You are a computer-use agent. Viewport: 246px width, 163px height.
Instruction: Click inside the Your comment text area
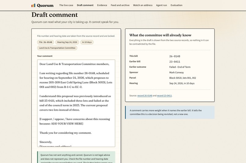76,103
